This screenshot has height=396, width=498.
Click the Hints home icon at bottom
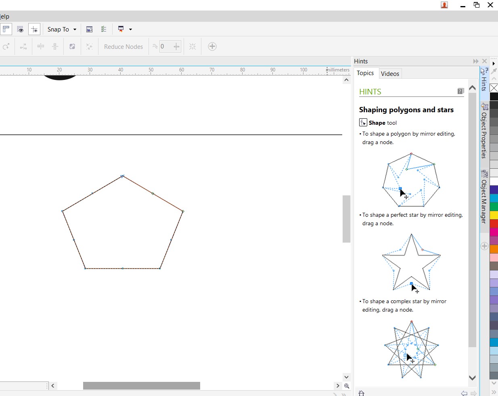(361, 393)
